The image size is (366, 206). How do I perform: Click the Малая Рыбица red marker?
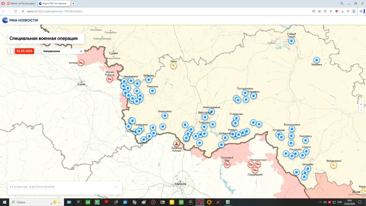click(109, 79)
